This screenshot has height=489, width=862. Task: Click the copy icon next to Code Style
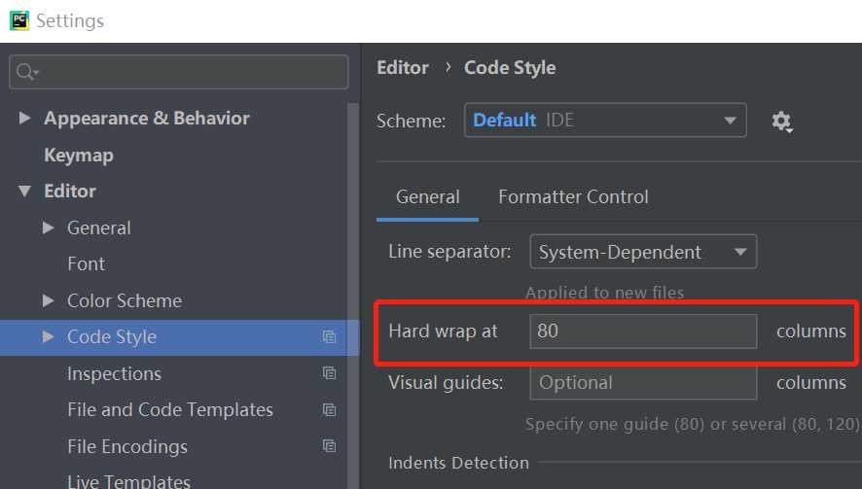pyautogui.click(x=329, y=337)
